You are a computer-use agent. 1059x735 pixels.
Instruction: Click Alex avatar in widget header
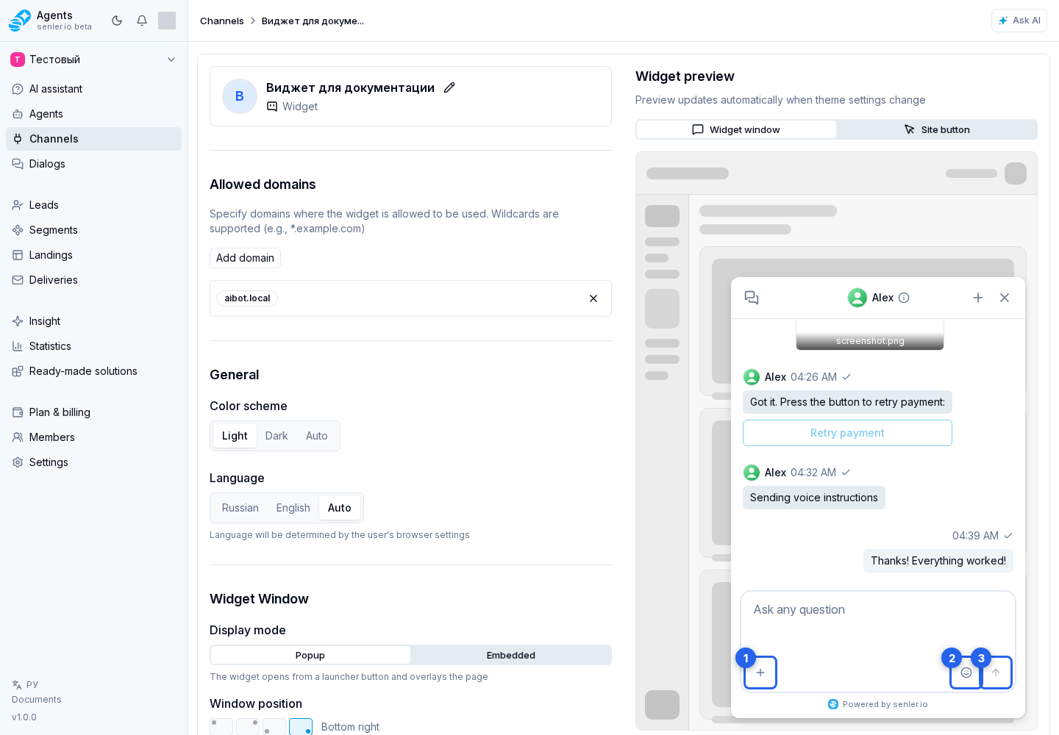pyautogui.click(x=857, y=298)
